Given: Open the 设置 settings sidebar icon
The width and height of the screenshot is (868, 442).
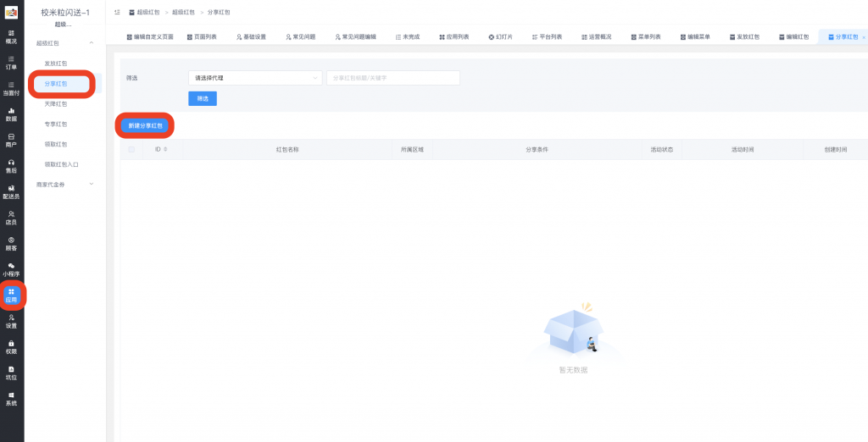Looking at the screenshot, I should pos(11,322).
